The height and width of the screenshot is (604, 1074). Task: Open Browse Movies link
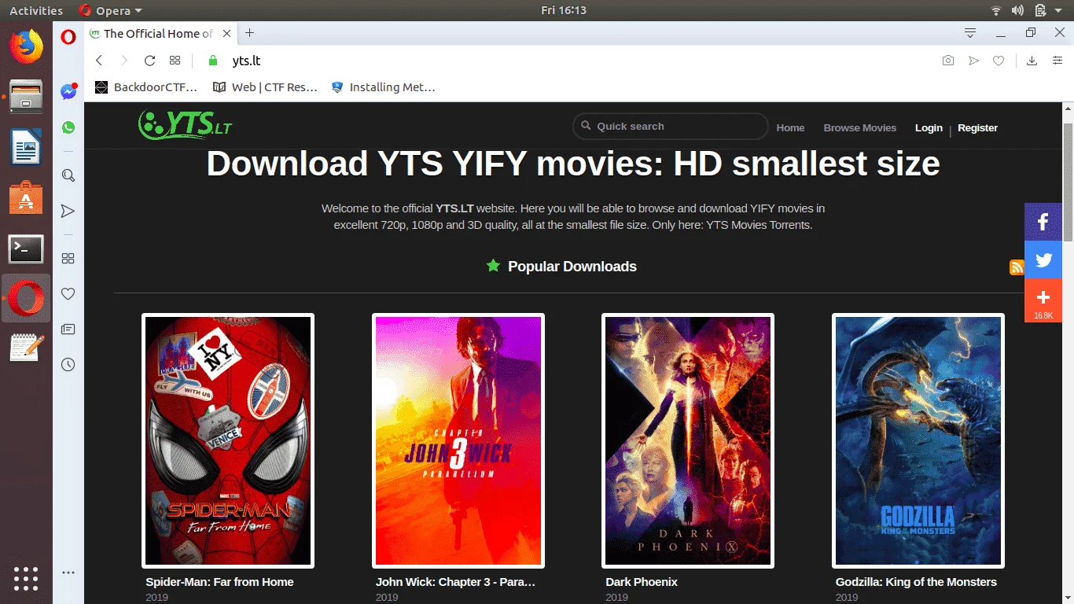pyautogui.click(x=859, y=128)
